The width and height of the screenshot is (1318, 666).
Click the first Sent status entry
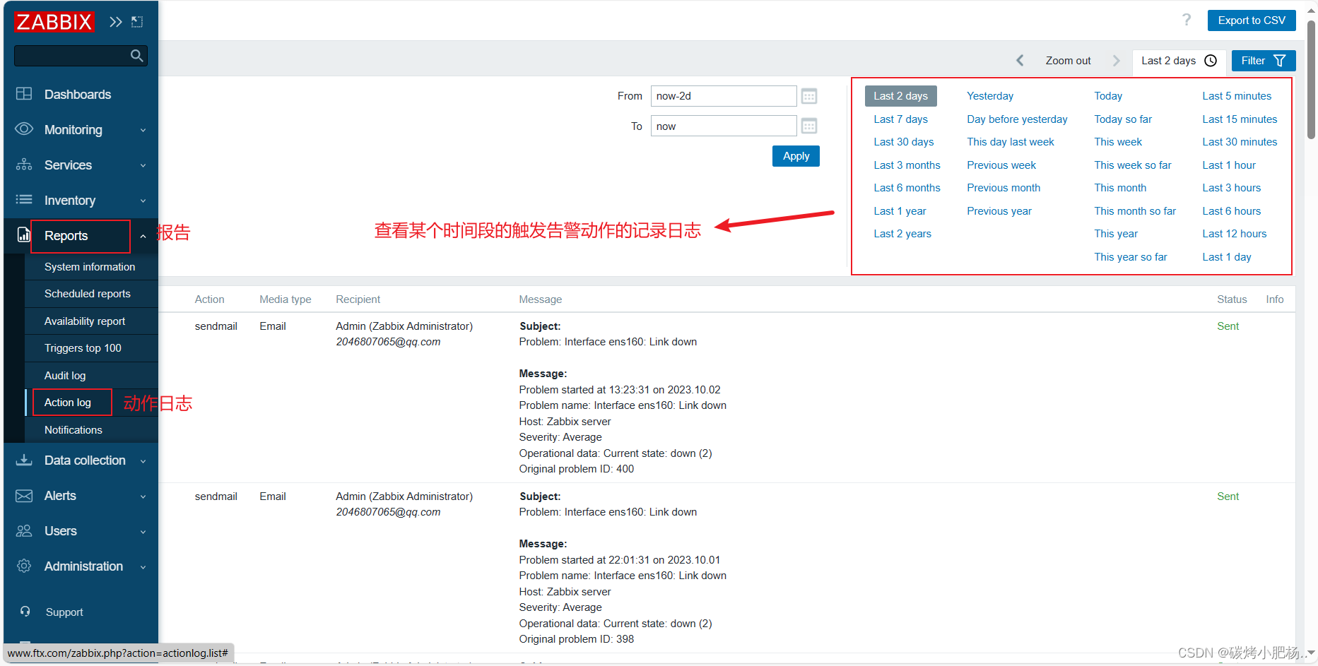coord(1228,326)
